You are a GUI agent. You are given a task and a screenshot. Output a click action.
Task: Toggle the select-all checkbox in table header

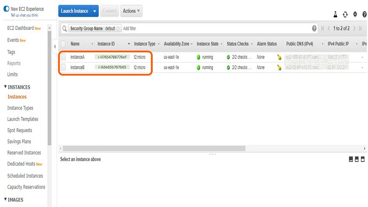click(63, 44)
